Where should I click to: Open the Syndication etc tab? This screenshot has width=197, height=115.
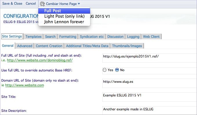[92, 37]
